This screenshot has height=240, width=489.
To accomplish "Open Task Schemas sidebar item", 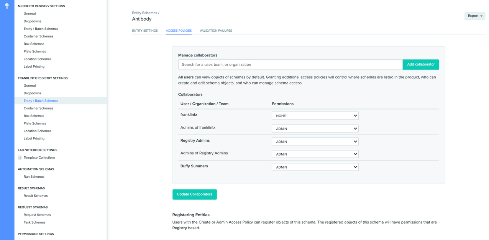I will coord(34,222).
